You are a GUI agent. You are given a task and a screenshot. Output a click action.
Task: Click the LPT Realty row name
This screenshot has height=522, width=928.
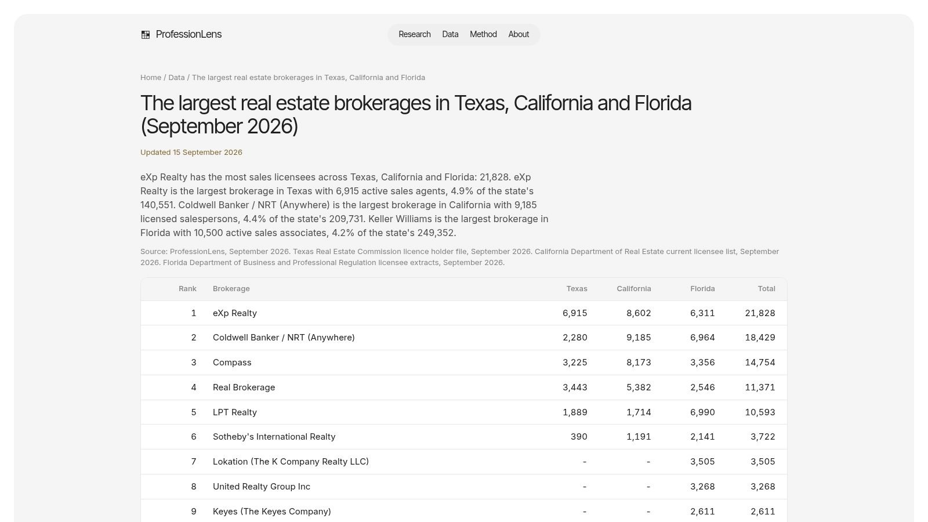pyautogui.click(x=235, y=412)
